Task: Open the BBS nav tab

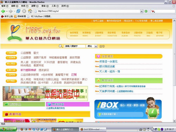Action: coord(149,34)
